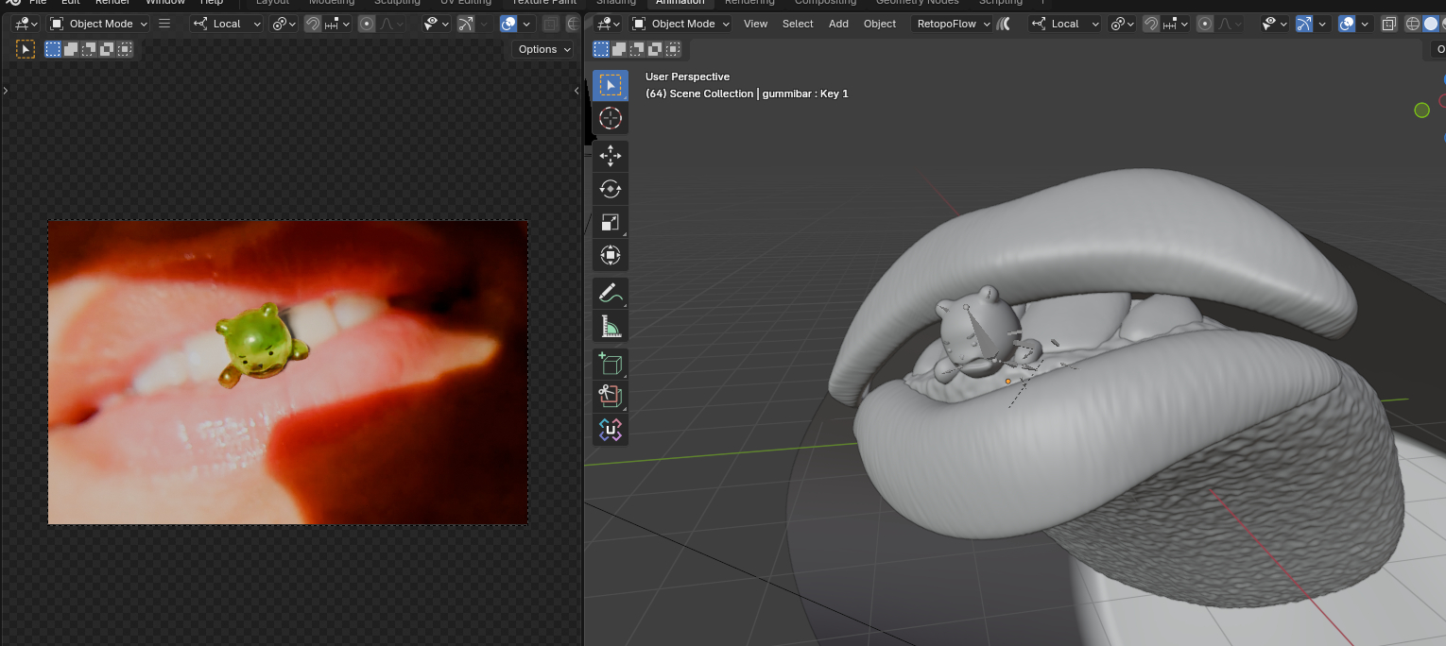
Task: Click the green Y axis gizmo dot
Action: (x=1421, y=110)
